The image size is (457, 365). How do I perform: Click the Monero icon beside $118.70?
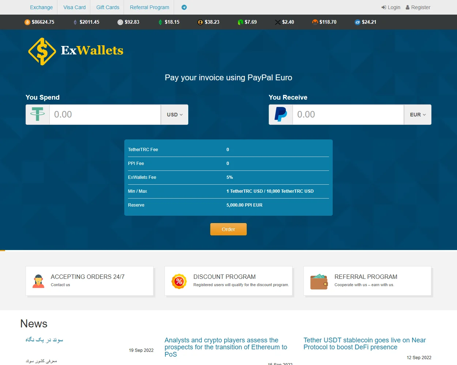point(315,22)
